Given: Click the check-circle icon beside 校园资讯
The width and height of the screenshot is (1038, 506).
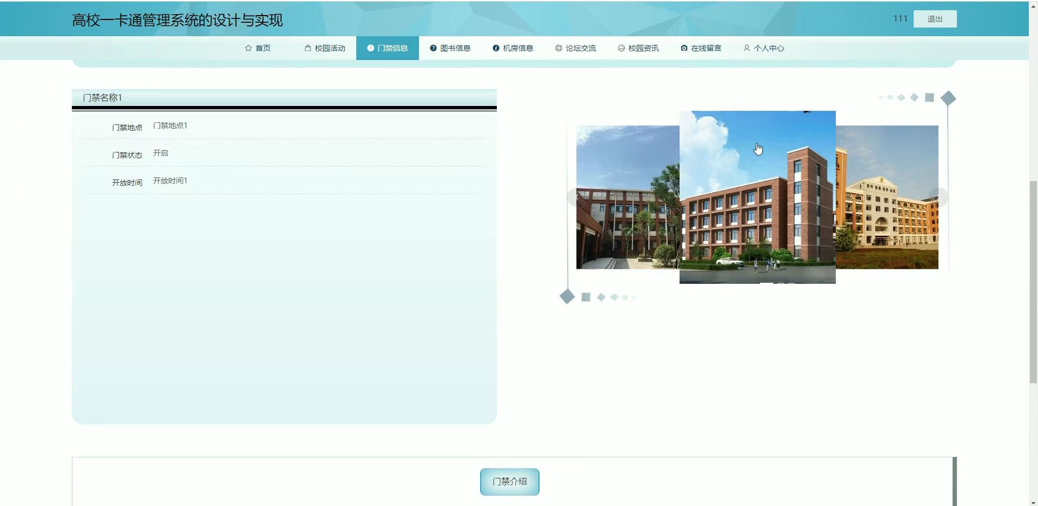Looking at the screenshot, I should tap(621, 48).
